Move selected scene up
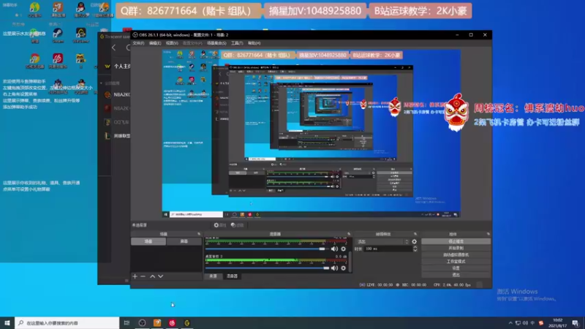This screenshot has width=585, height=329. pyautogui.click(x=152, y=276)
